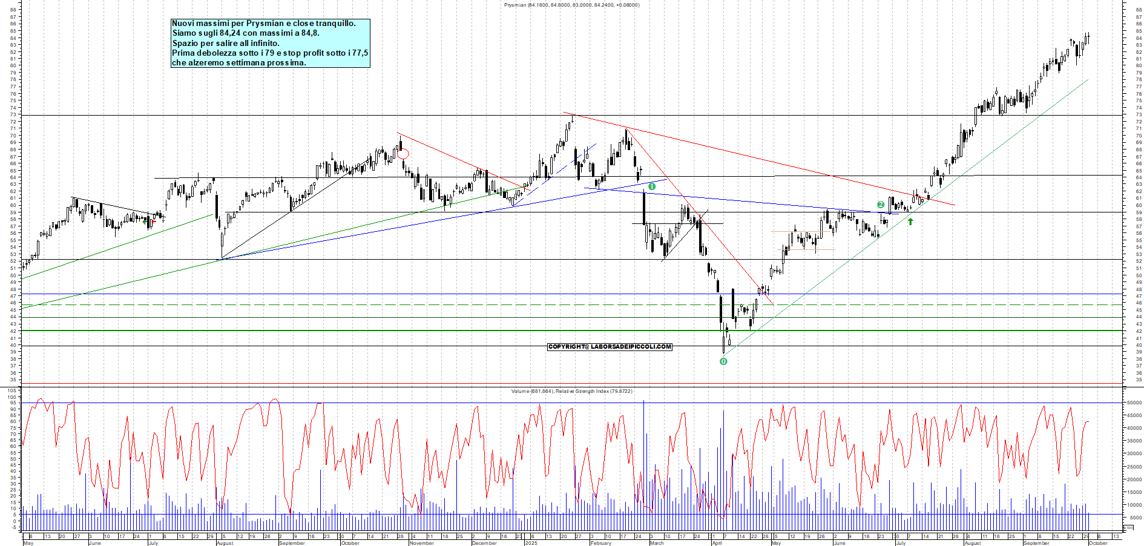Click the small red arrow marker near July 2024
The height and width of the screenshot is (546, 1144).
153,222
